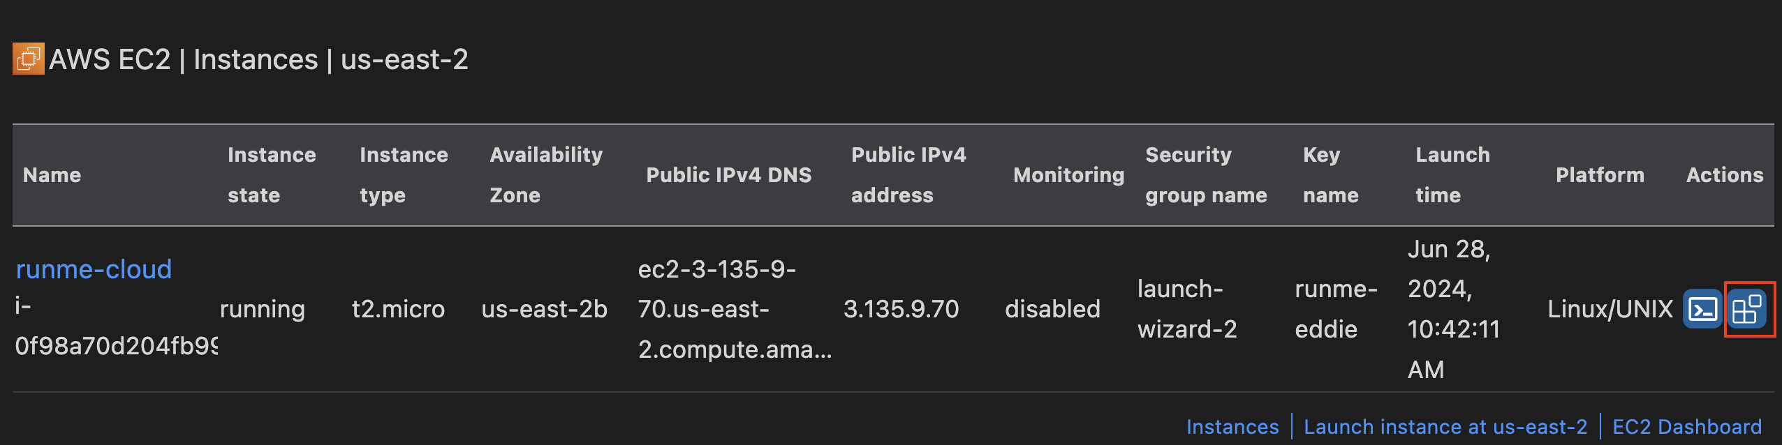Open instance details icon in Actions
This screenshot has width=1782, height=445.
(x=1748, y=309)
